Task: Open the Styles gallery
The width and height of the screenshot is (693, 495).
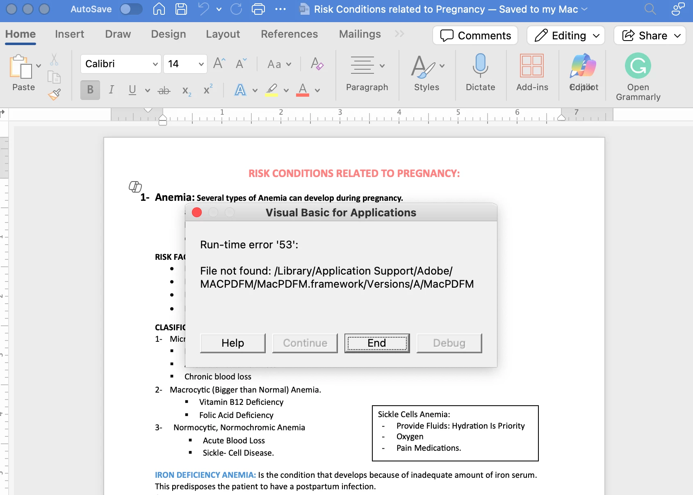Action: tap(426, 74)
